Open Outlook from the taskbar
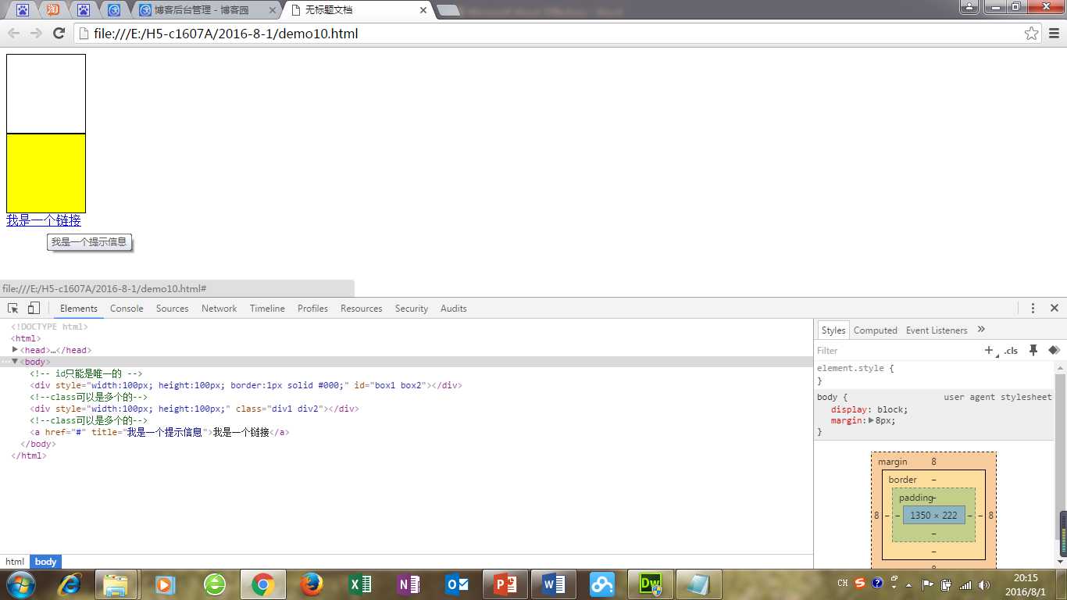The height and width of the screenshot is (600, 1067). click(x=457, y=584)
